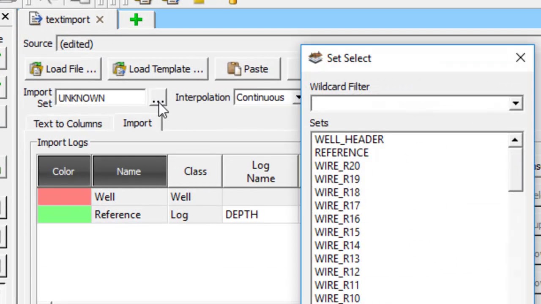The height and width of the screenshot is (304, 541).
Task: Open the Wildcard Filter dropdown arrow
Action: pos(516,103)
